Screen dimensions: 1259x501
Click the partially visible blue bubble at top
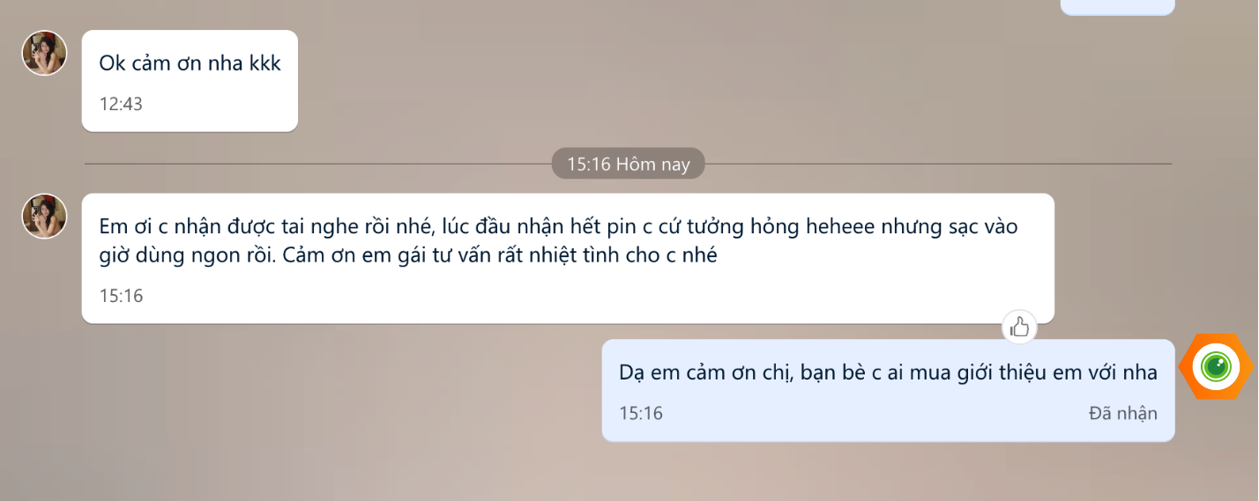(1117, 7)
